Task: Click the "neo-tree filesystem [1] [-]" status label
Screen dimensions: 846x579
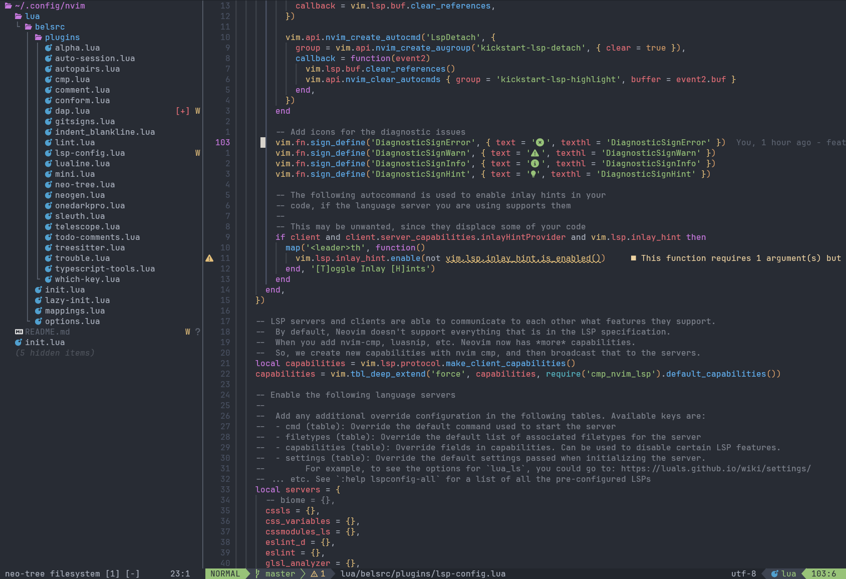Action: tap(73, 574)
